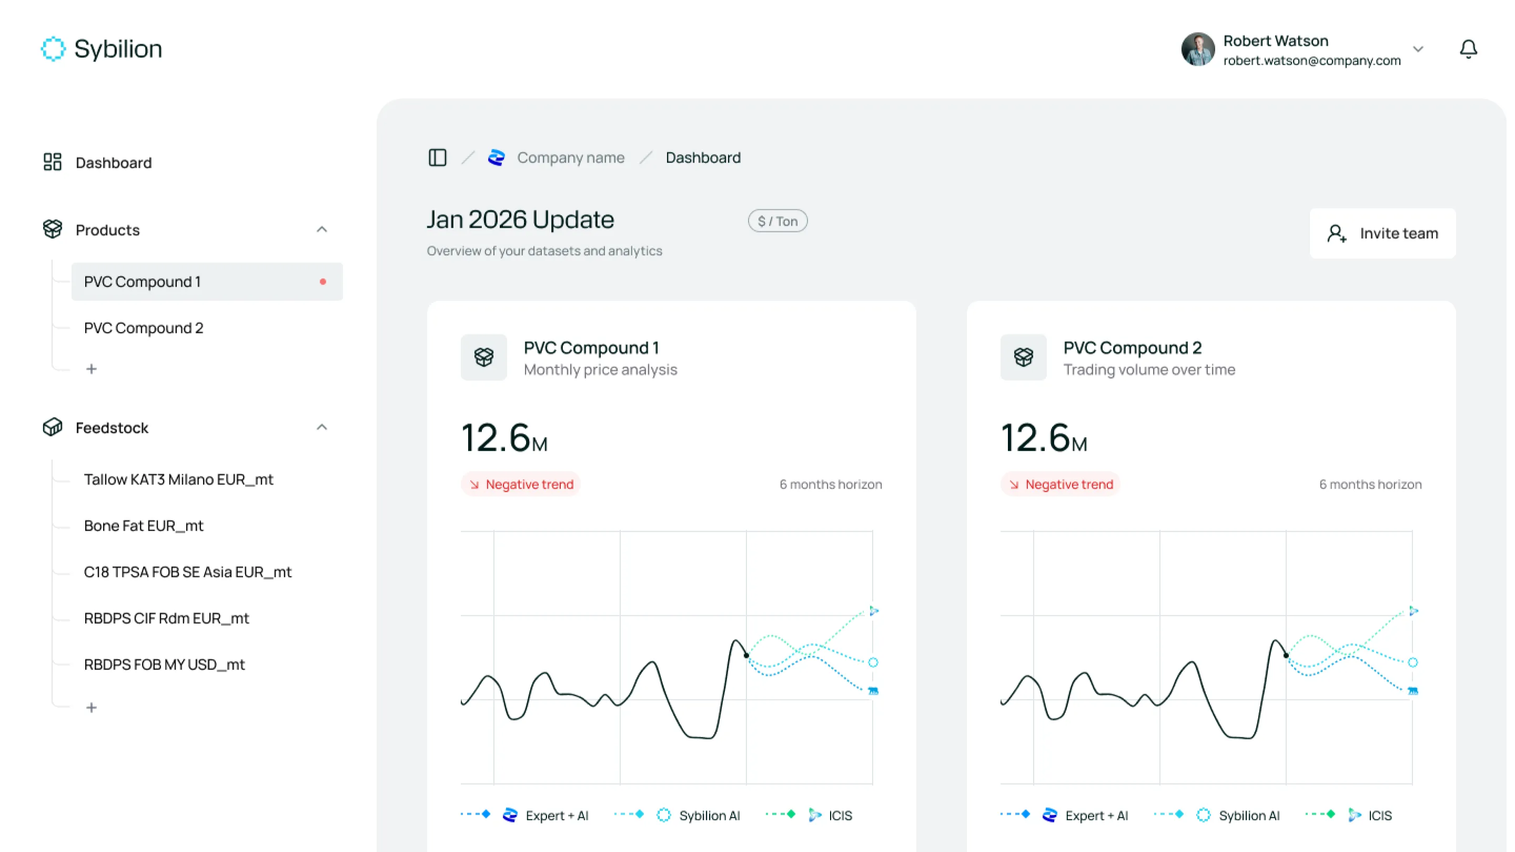Toggle ICIS legend in second chart
1515x852 pixels.
[1379, 815]
